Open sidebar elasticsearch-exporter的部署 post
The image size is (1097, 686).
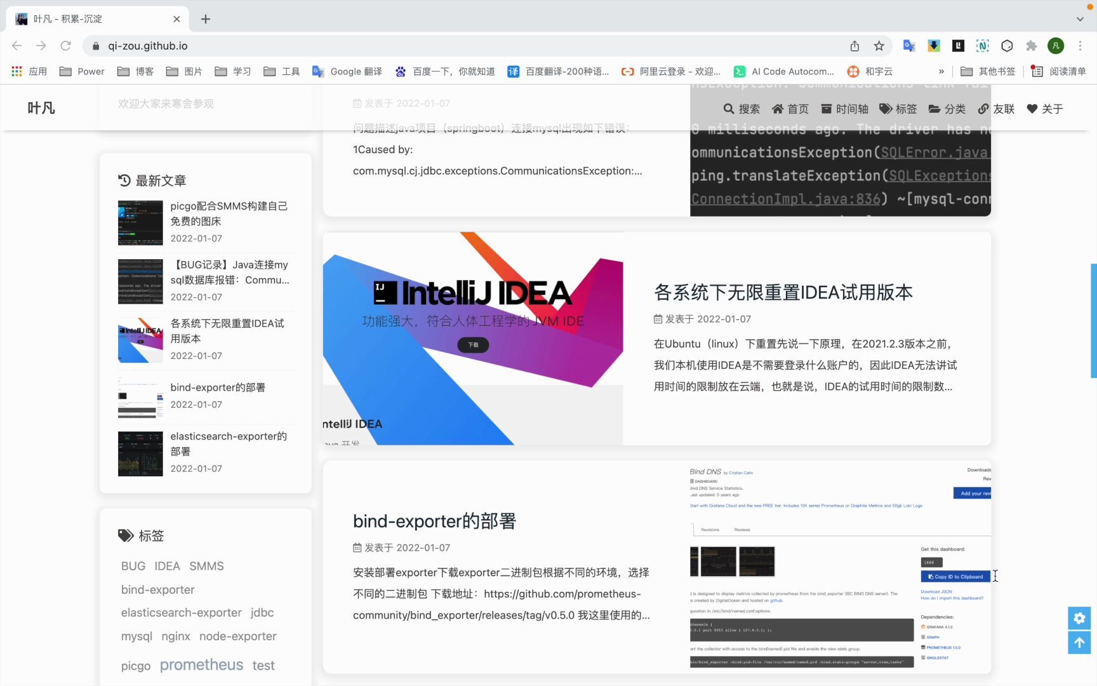tap(229, 444)
